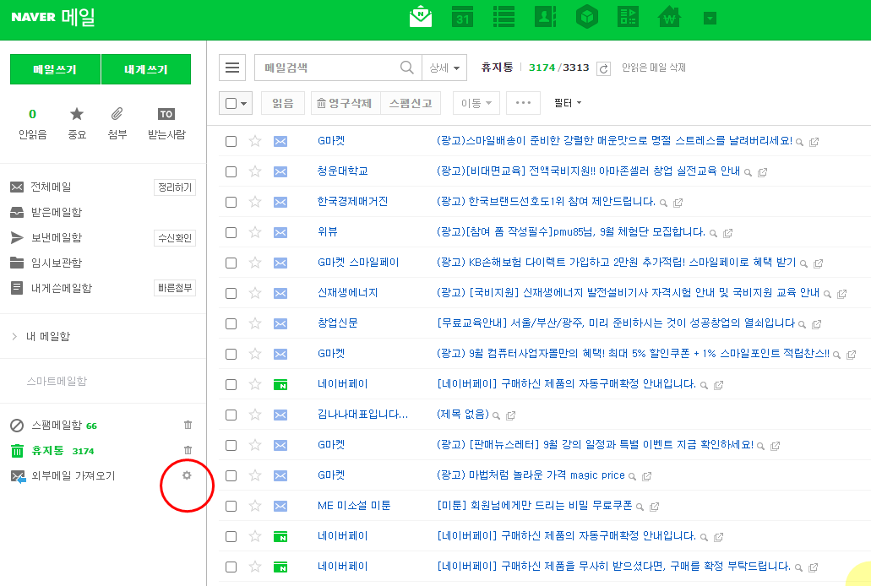The width and height of the screenshot is (871, 586).
Task: Toggle the hamburger menu sidebar button
Action: tap(232, 68)
